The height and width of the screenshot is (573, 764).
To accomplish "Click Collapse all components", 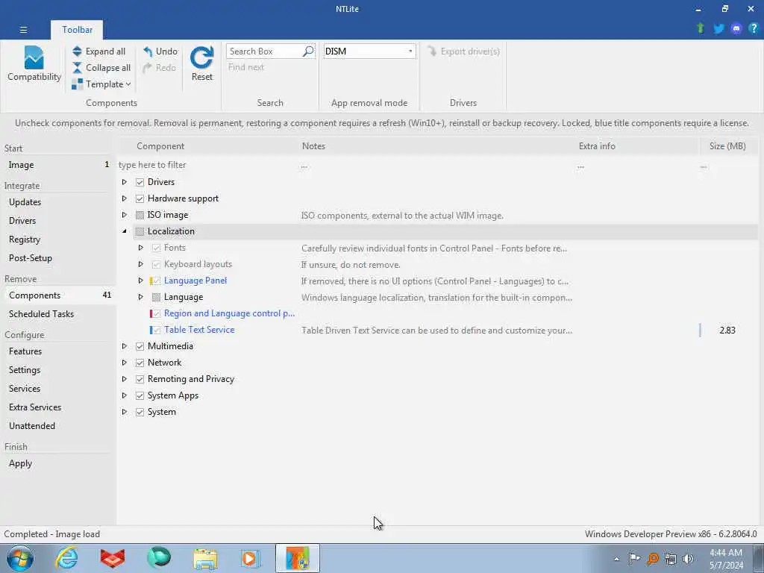I will click(x=101, y=68).
